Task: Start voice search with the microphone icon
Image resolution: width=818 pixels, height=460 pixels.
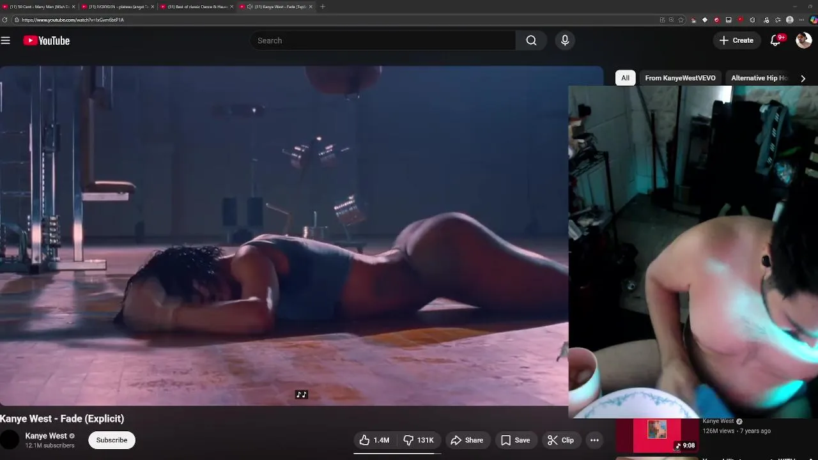Action: [x=565, y=40]
